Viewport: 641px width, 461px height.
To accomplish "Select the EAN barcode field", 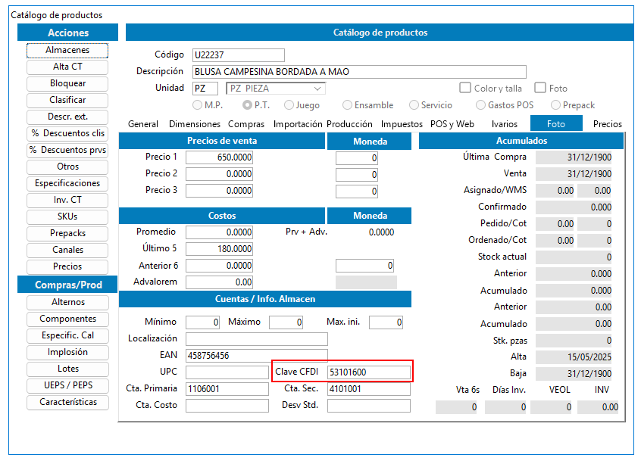I will [x=256, y=355].
